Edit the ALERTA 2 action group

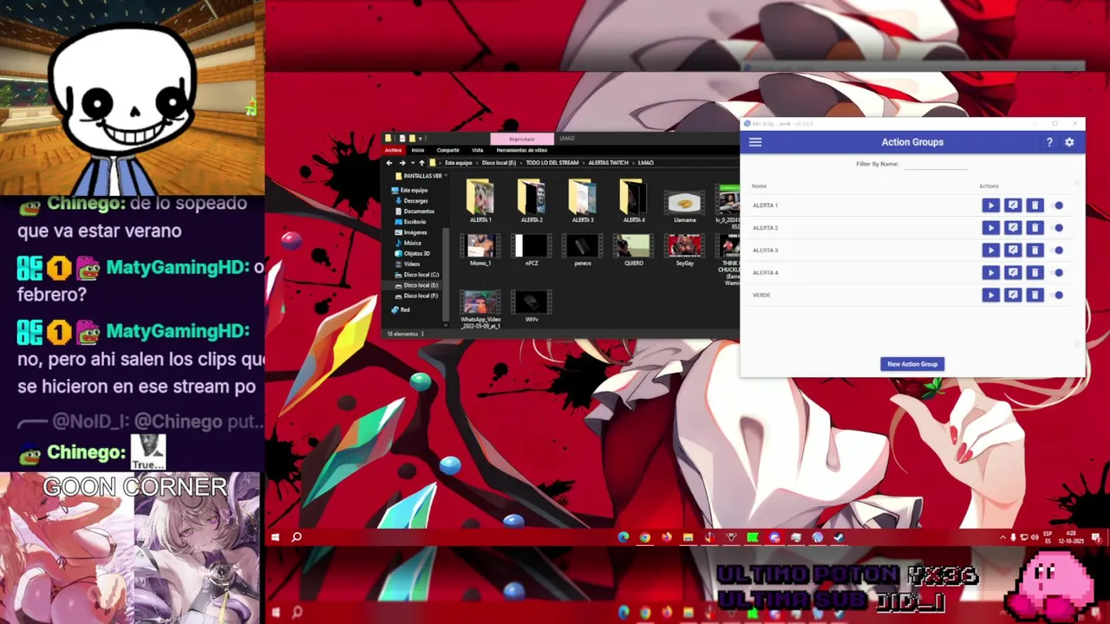pos(1013,228)
